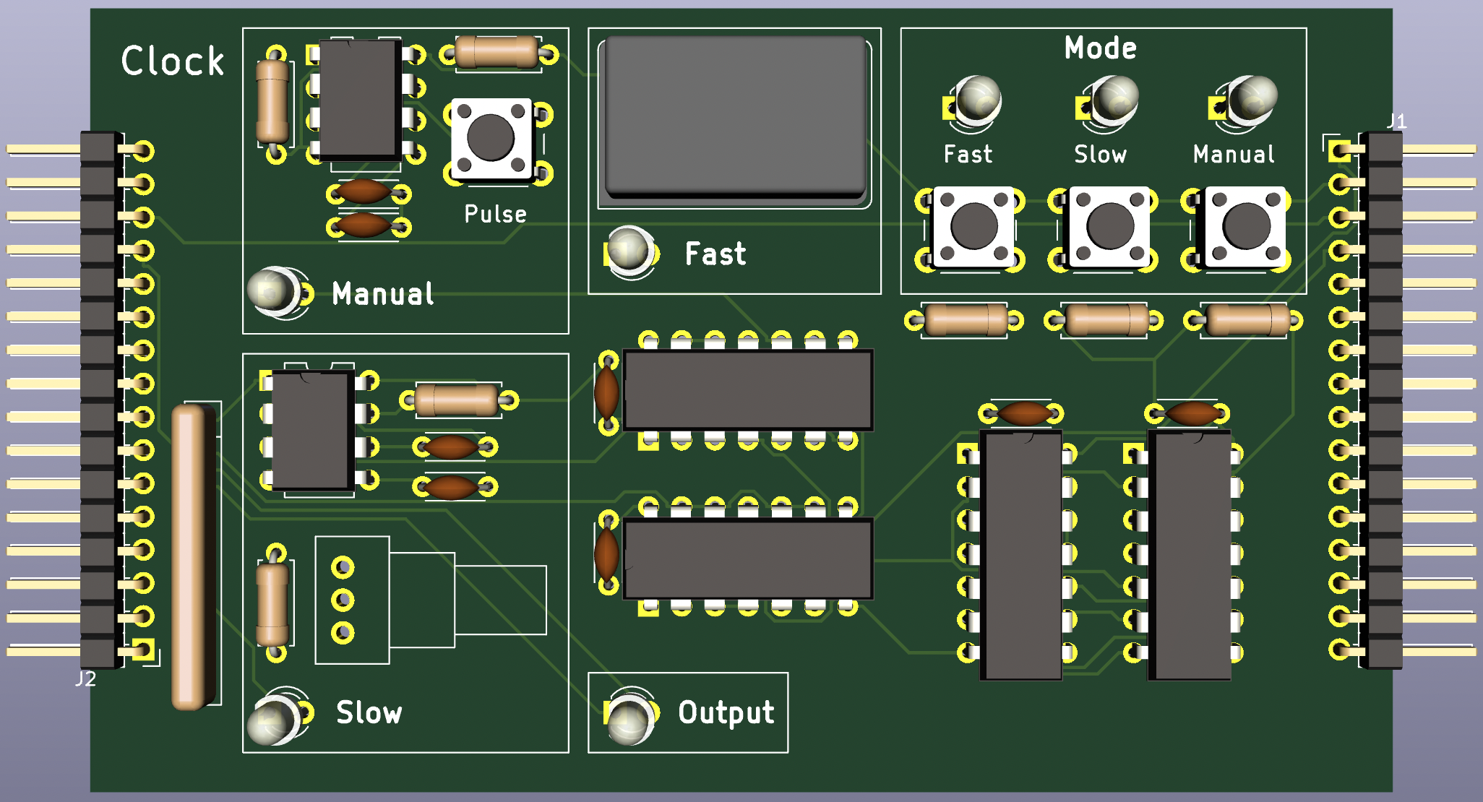The width and height of the screenshot is (1483, 802).
Task: Select the 8-pin IC in the Slow clock section
Action: coord(313,431)
